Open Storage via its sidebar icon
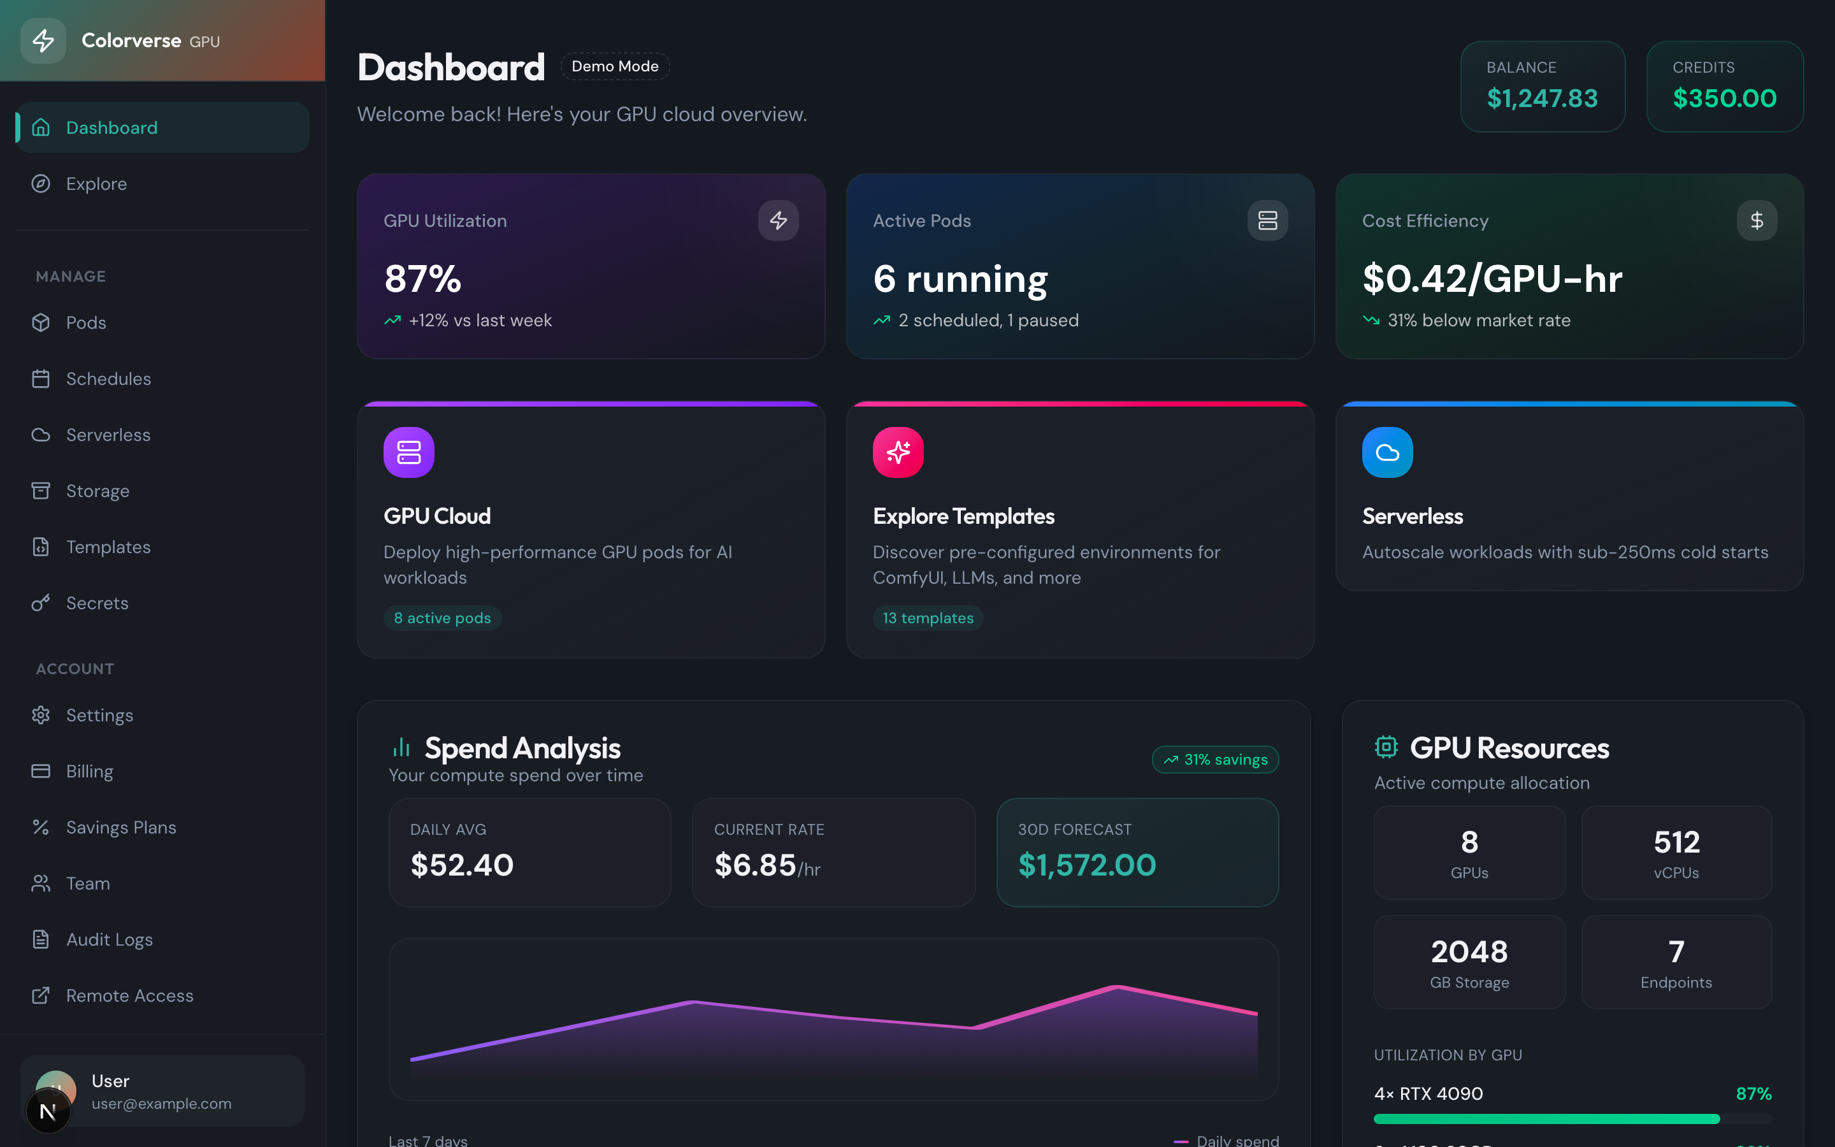1835x1147 pixels. [x=41, y=490]
